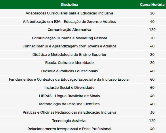The height and width of the screenshot is (133, 166).
Task: Click the Carga Horária column header
Action: coord(152,5)
